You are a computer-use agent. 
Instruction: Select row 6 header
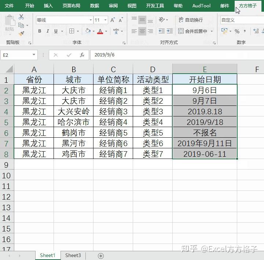[x=7, y=133]
